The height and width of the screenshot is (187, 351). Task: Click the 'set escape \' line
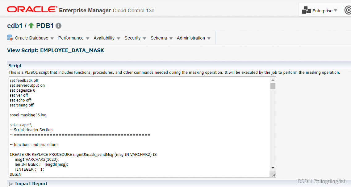[x=21, y=125]
